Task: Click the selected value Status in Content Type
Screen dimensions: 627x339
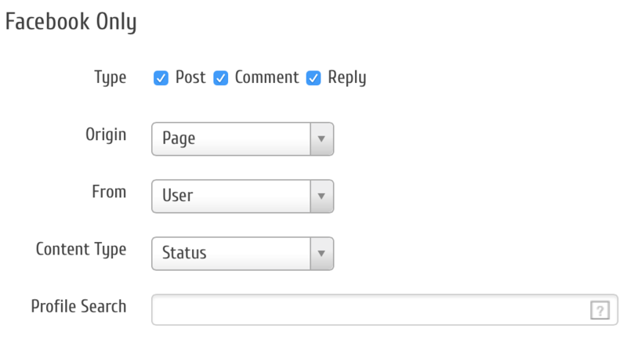Action: pos(184,254)
